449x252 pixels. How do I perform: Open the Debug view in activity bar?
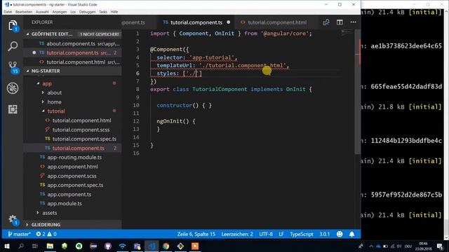pyautogui.click(x=13, y=88)
